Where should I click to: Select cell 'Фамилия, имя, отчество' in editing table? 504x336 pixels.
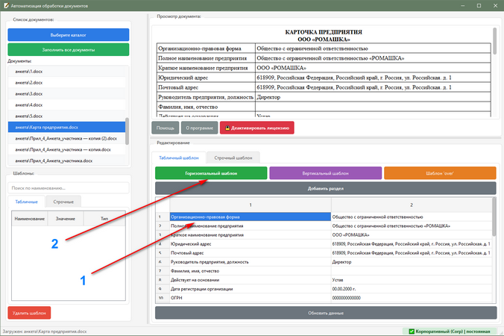pyautogui.click(x=251, y=271)
